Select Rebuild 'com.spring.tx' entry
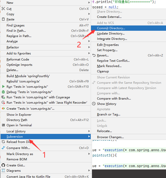The image size is (166, 178). (x=46, y=81)
